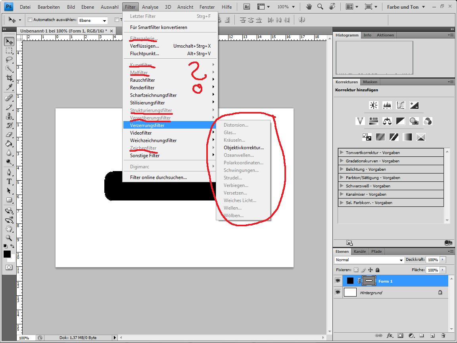Add a Brightness/Contrast adjustment

tap(373, 105)
